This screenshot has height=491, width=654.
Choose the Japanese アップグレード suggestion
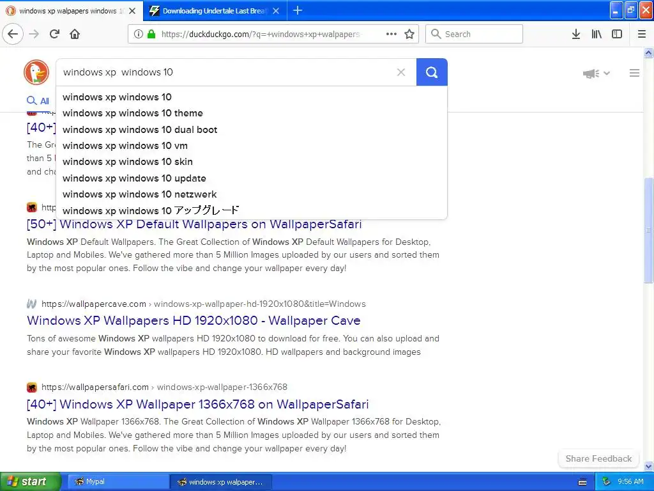tap(252, 210)
